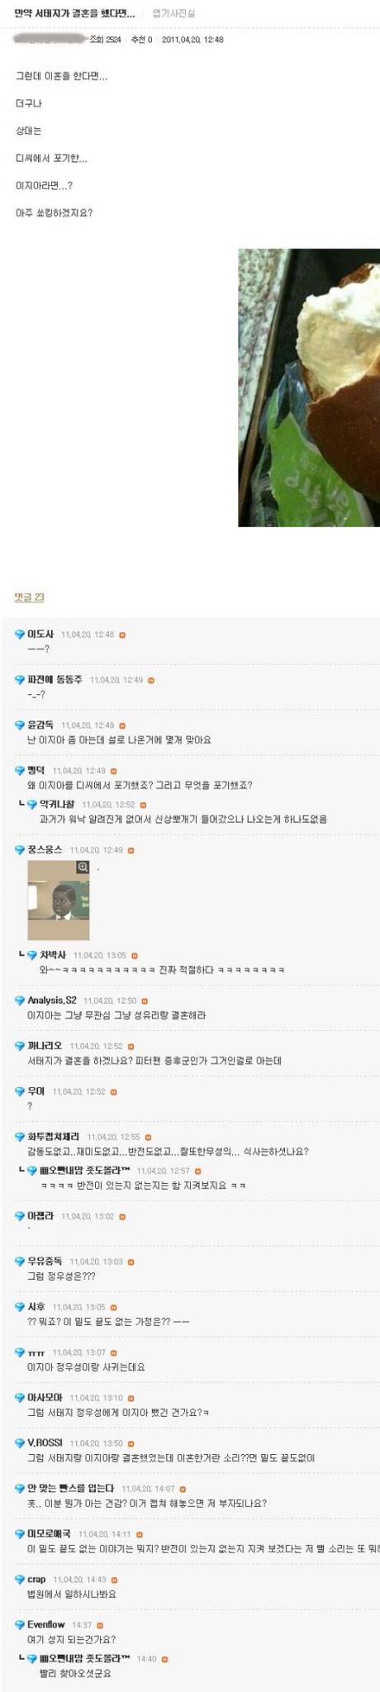Image resolution: width=380 pixels, height=1692 pixels.
Task: Click the orange icon after crap's 14:43 timestamp
Action: point(115,1579)
